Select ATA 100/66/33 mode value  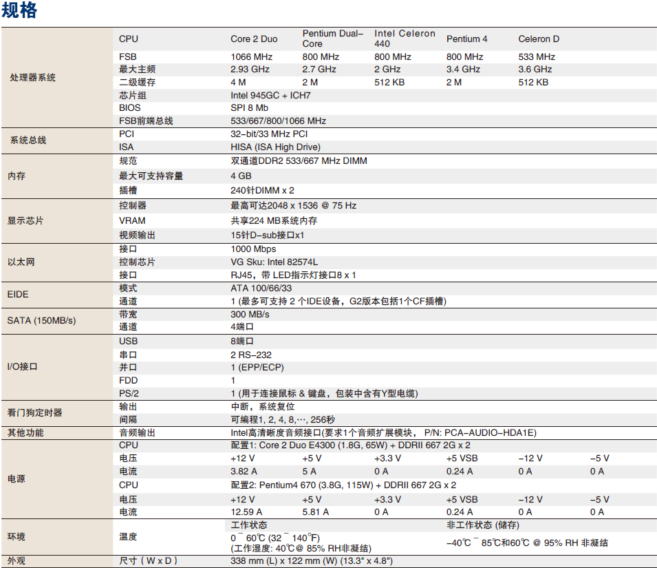click(261, 288)
